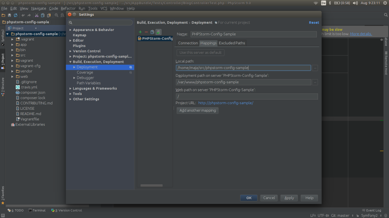
Task: Click Help button in Settings dialog
Action: (309, 198)
